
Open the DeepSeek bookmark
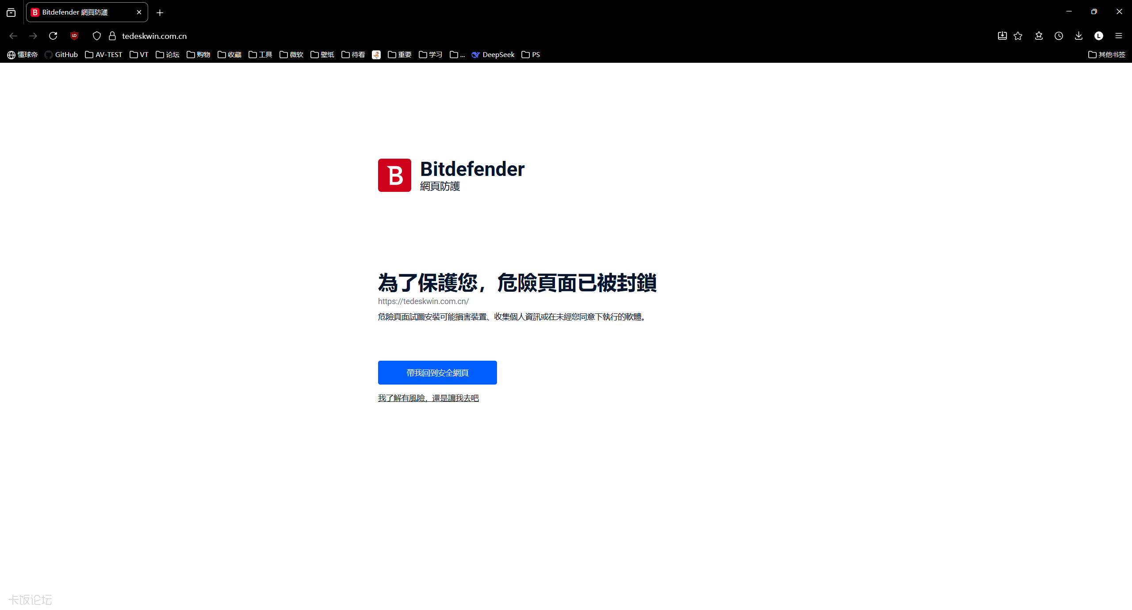tap(493, 54)
